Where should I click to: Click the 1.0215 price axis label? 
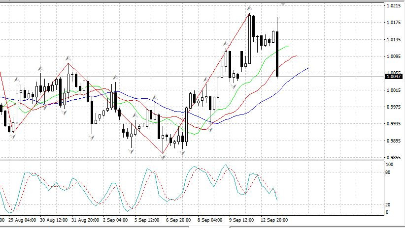pos(394,6)
